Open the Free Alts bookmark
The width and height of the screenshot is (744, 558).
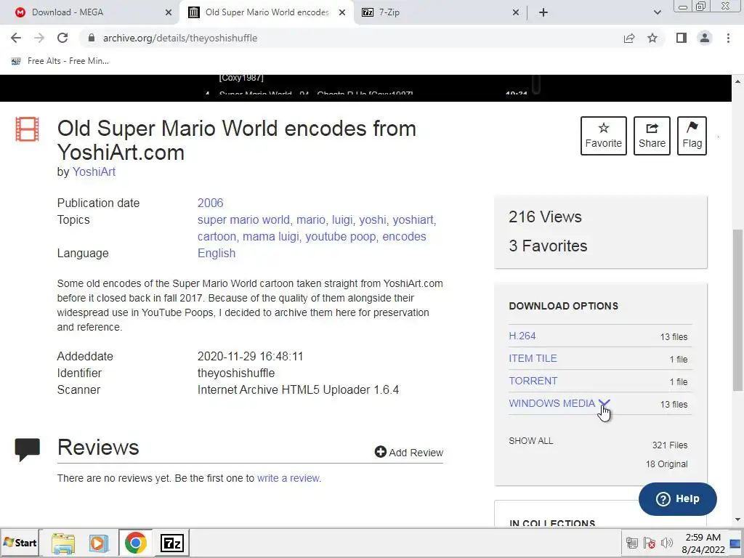pyautogui.click(x=60, y=61)
